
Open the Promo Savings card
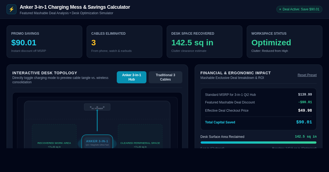click(x=44, y=41)
